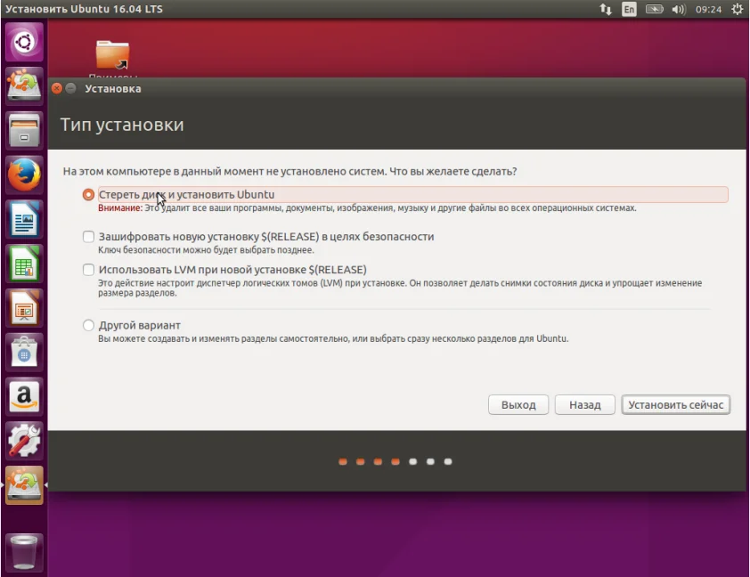Select 'Стереть диск и установить Ubuntu' option
The image size is (750, 577).
88,195
